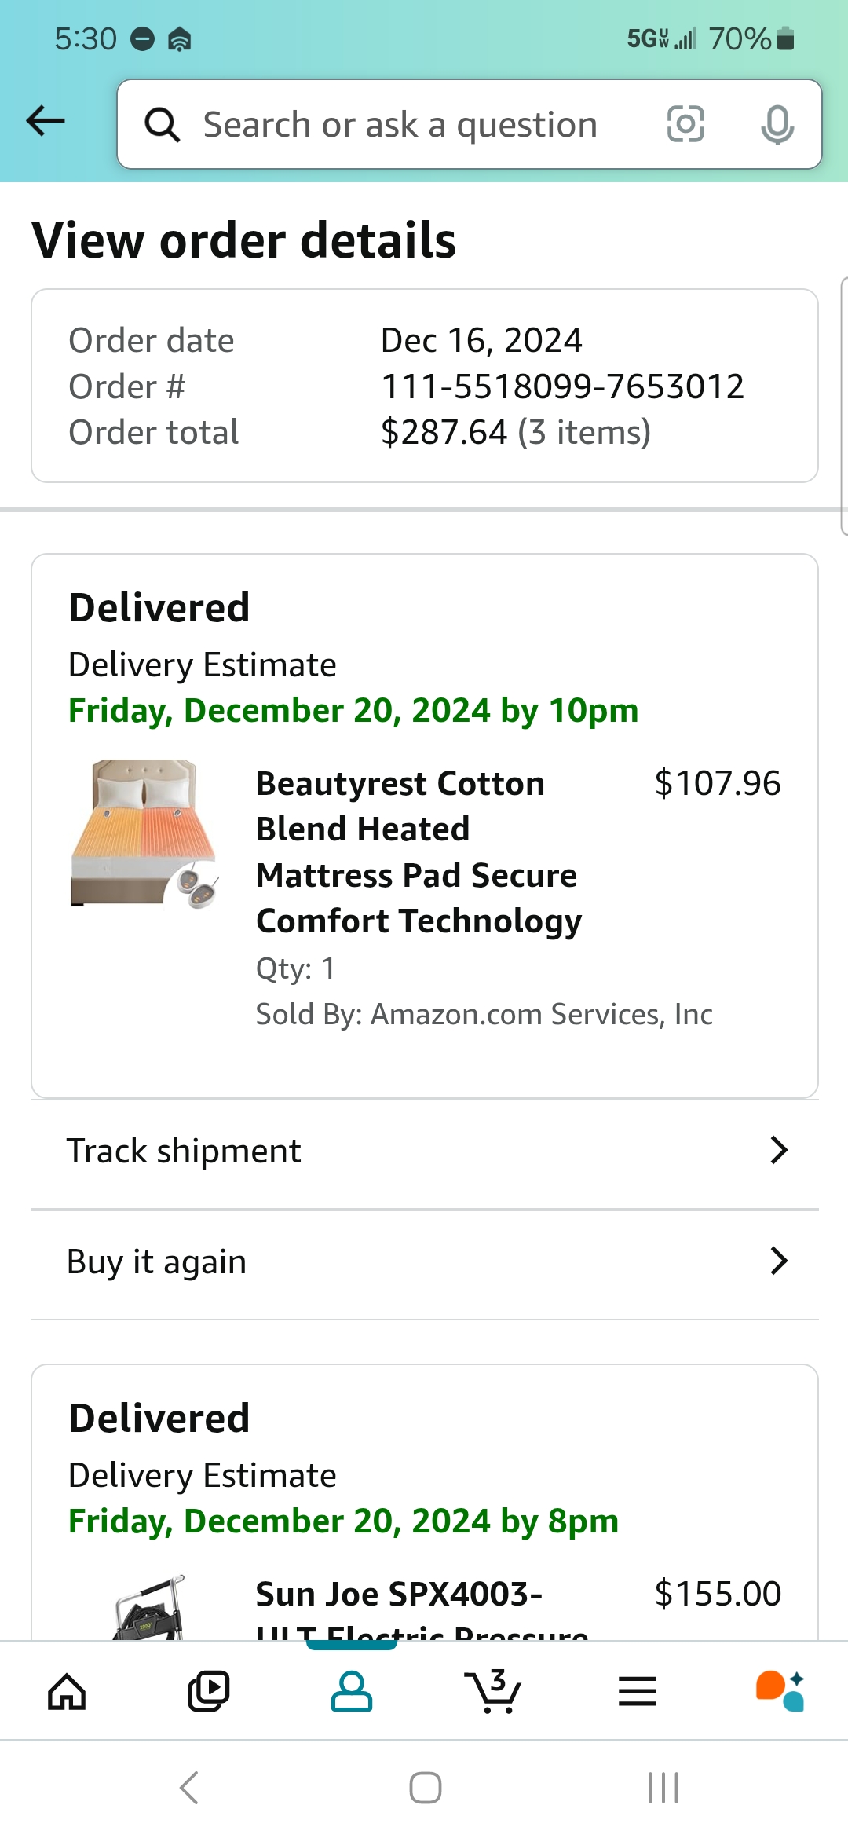Select Buy it again row
This screenshot has height=1838, width=848.
pyautogui.click(x=425, y=1263)
